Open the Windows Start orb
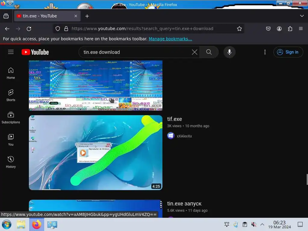Screen dimensions: 308x231 [x=7, y=224]
